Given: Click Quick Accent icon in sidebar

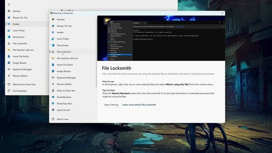Looking at the screenshot, I should (x=53, y=110).
